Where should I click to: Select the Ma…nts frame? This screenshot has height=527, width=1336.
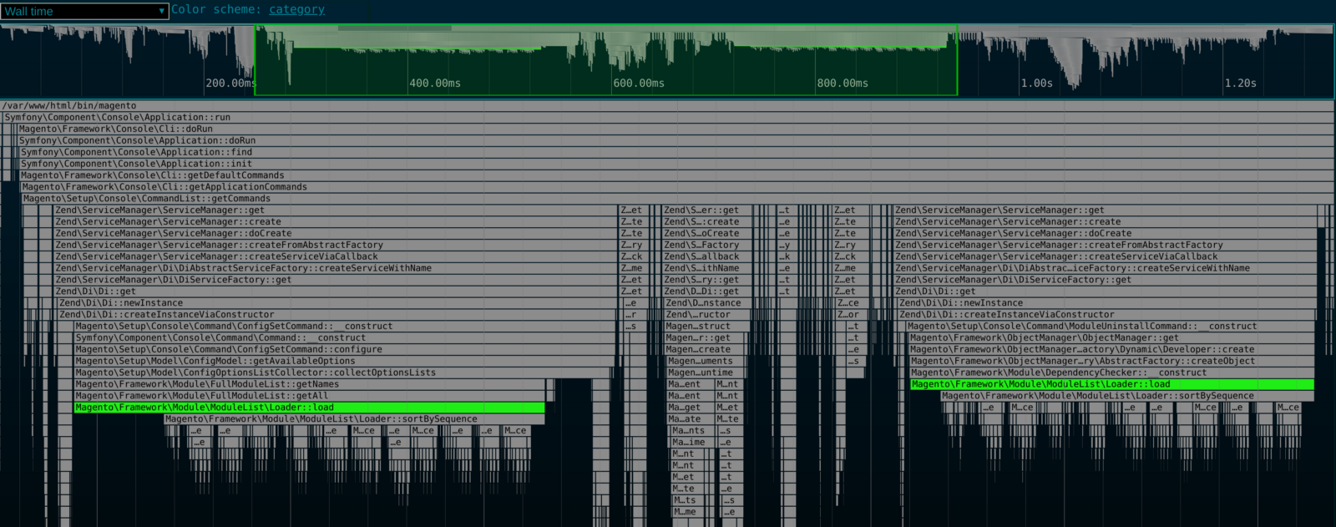(x=693, y=432)
